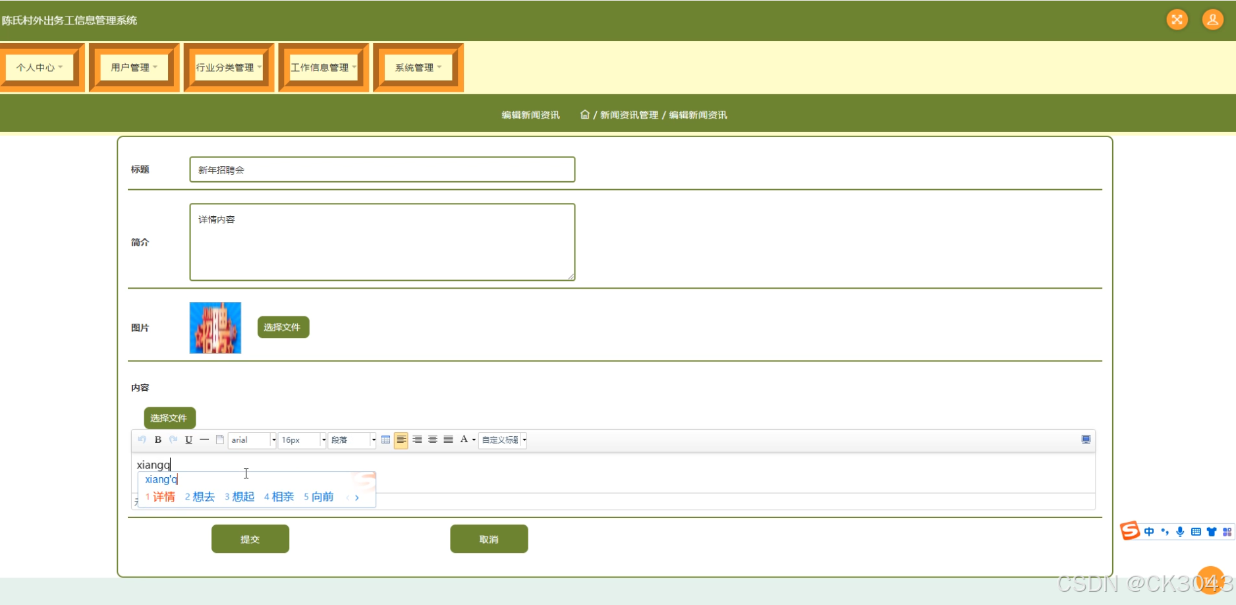Image resolution: width=1236 pixels, height=605 pixels.
Task: Open the 个人中心 menu
Action: pos(39,67)
